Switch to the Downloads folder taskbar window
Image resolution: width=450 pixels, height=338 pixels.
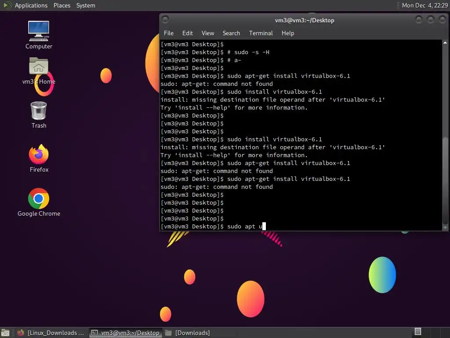[188, 333]
